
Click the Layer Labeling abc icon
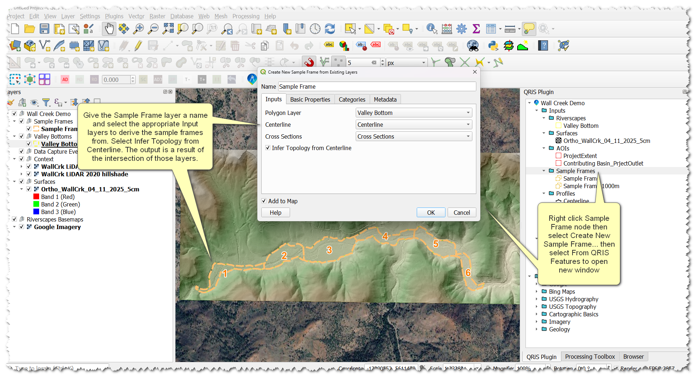click(x=329, y=45)
